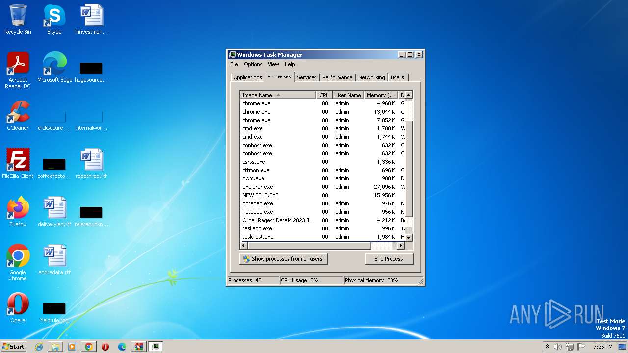
Task: Click the horizontal scroll left arrow
Action: 244,245
